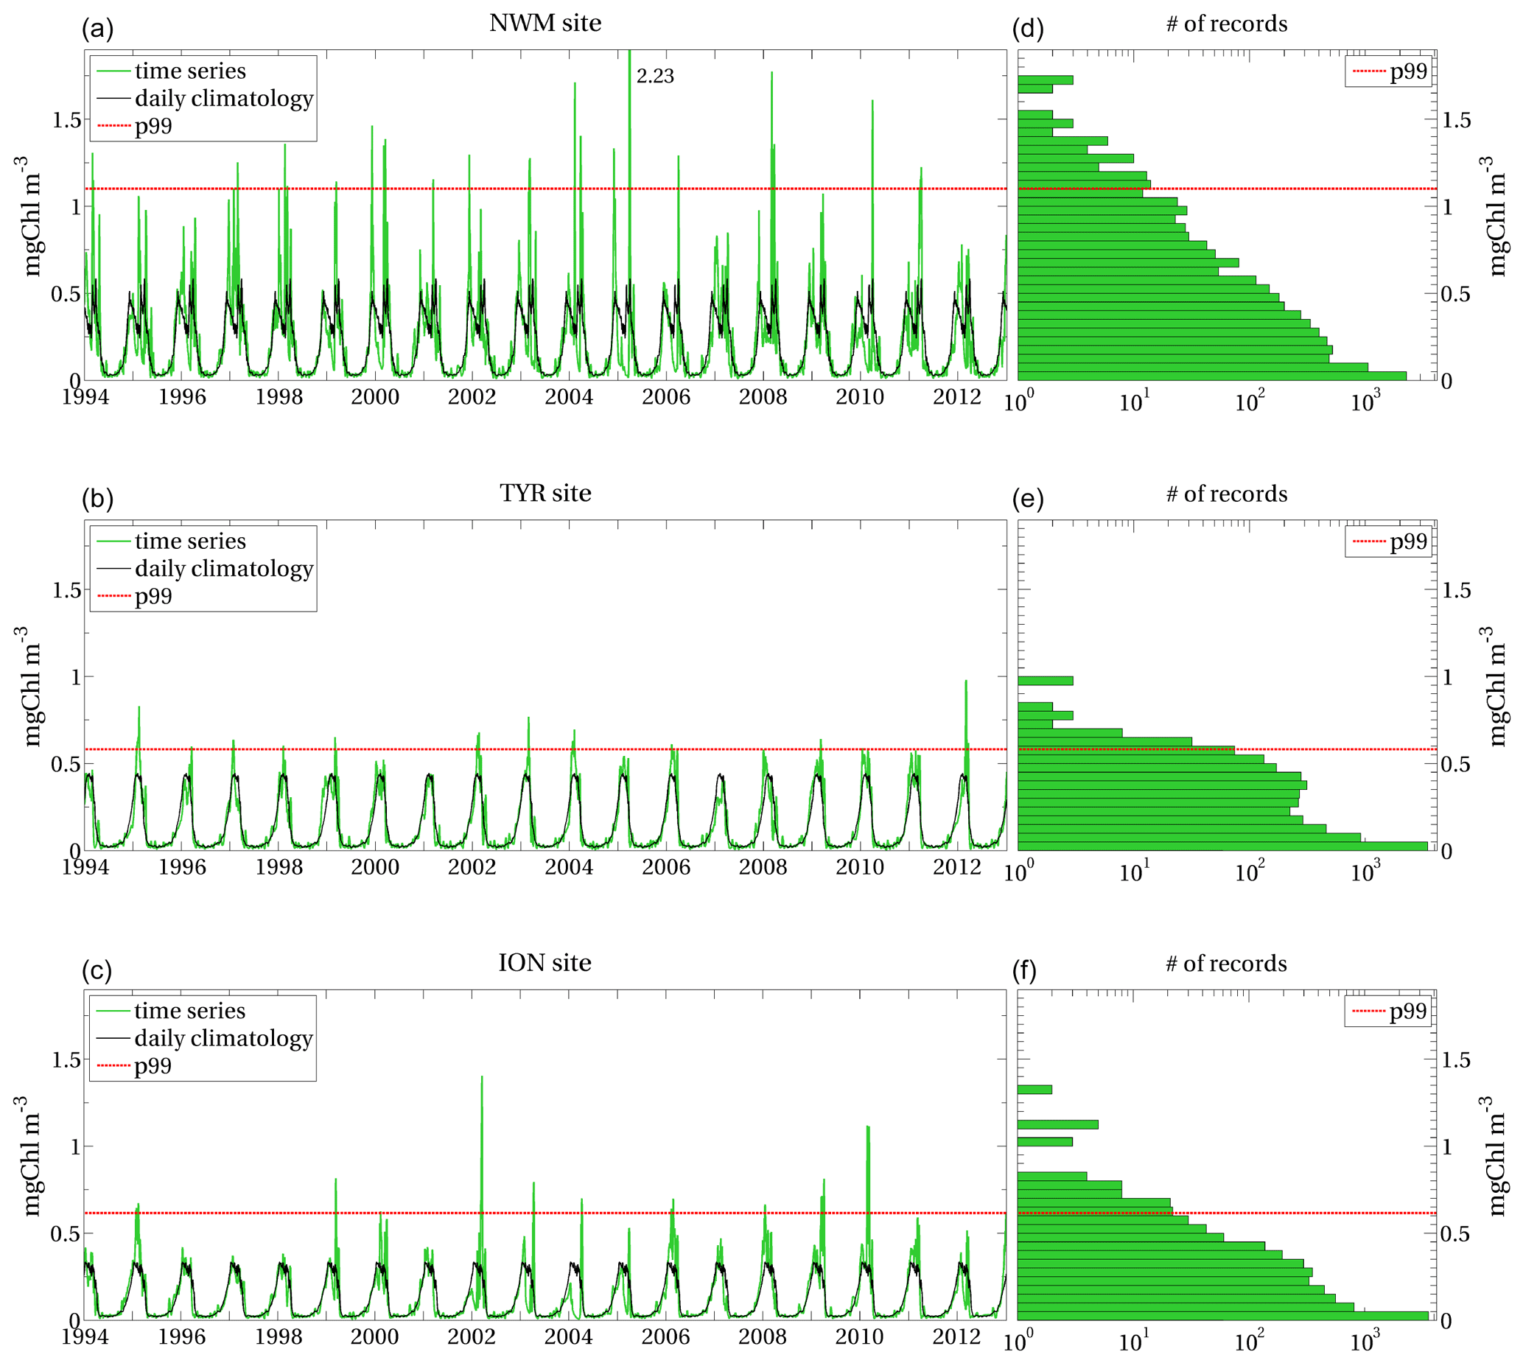Click the green time series legend line in panel (a)
The image size is (1523, 1363).
coord(113,72)
